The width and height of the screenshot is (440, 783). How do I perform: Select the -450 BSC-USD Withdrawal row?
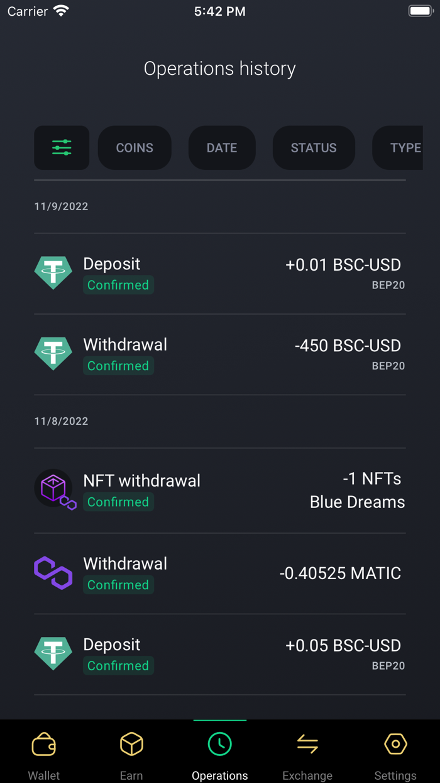220,352
